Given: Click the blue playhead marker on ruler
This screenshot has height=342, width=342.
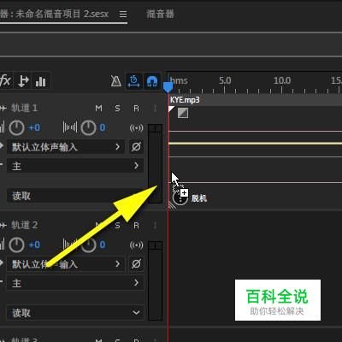Looking at the screenshot, I should click(168, 87).
